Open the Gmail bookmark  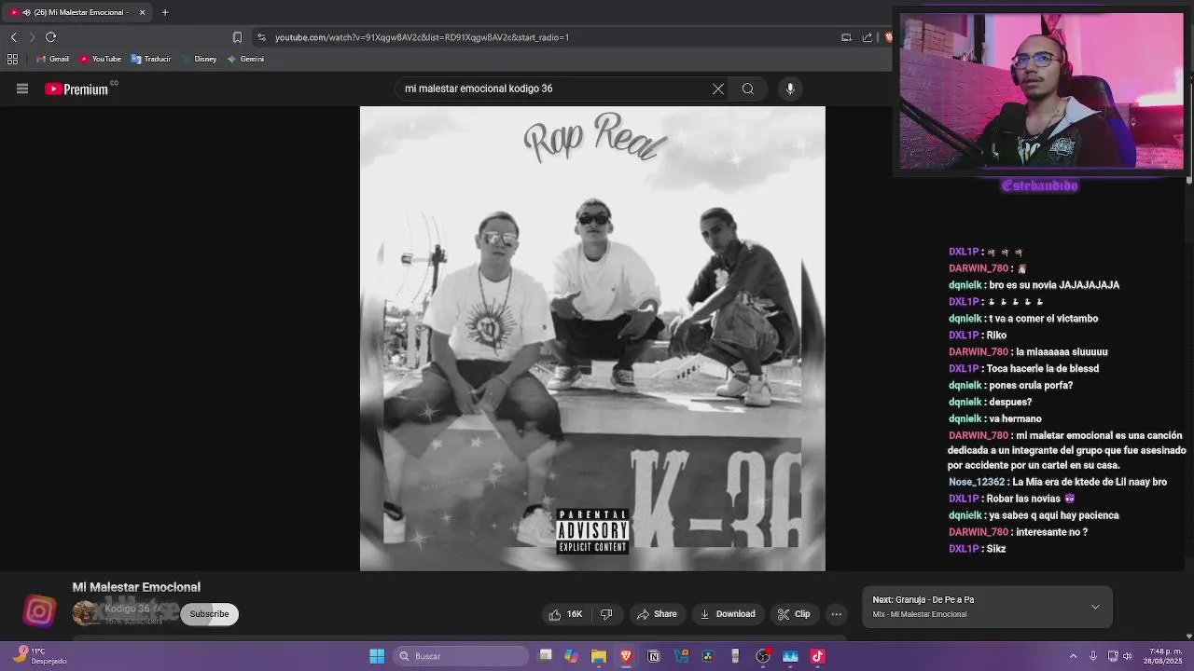(52, 59)
